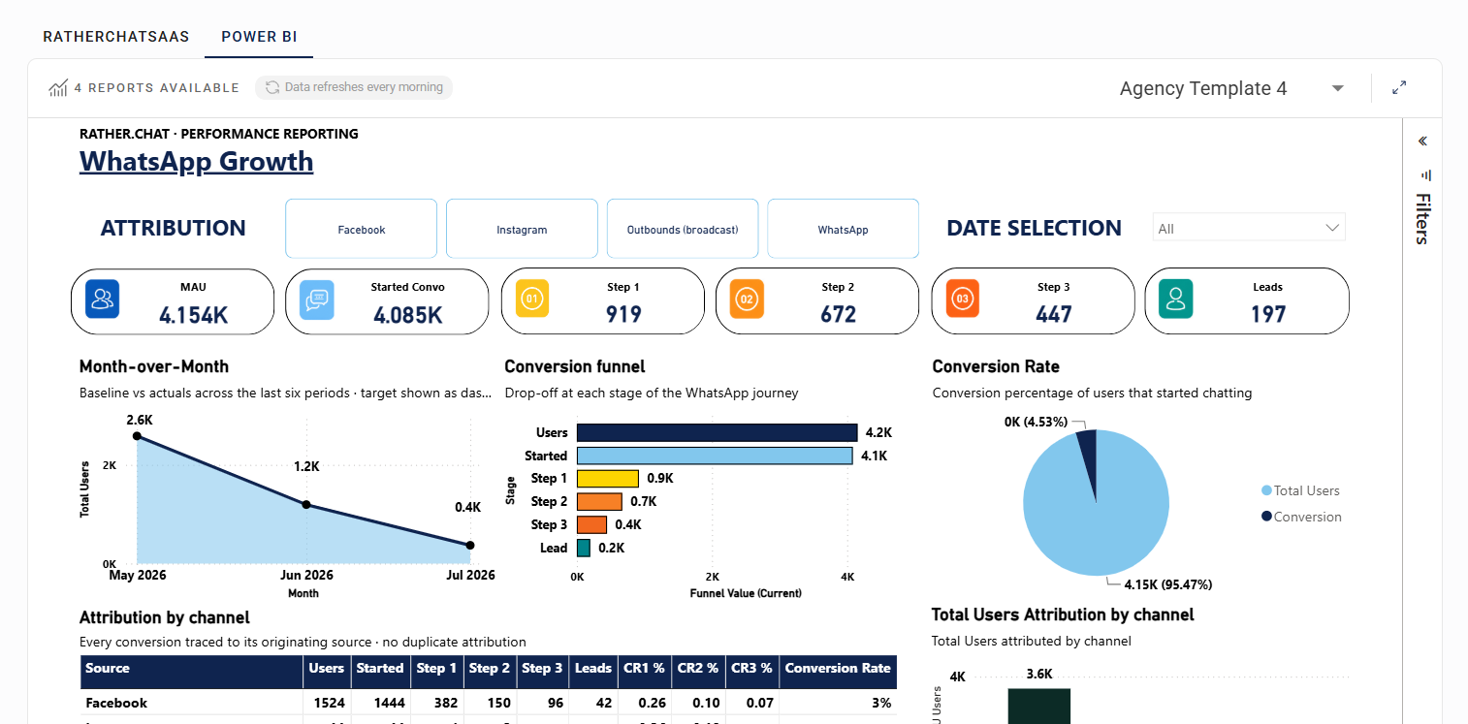The height and width of the screenshot is (724, 1468).
Task: Click the Started funnel bar
Action: point(715,456)
